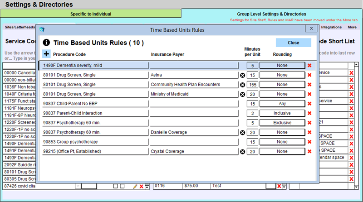Click the info icon beside Time Based Units Rules
This screenshot has width=363, height=202.
(x=46, y=43)
